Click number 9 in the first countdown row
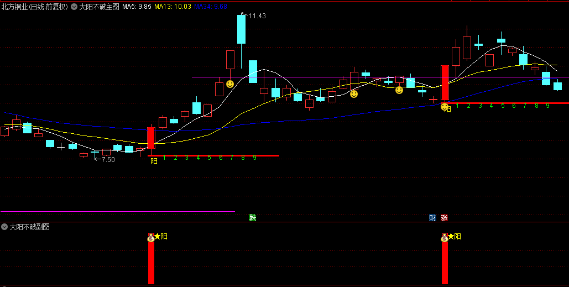Image resolution: width=569 pixels, height=287 pixels. click(254, 158)
